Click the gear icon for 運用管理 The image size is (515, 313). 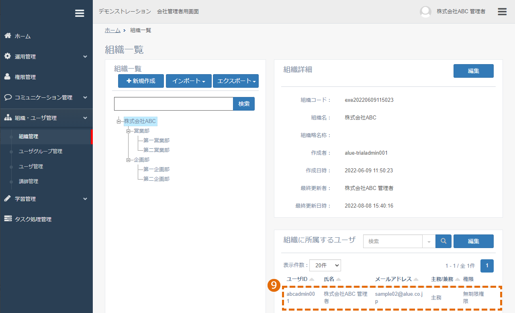[x=8, y=56]
